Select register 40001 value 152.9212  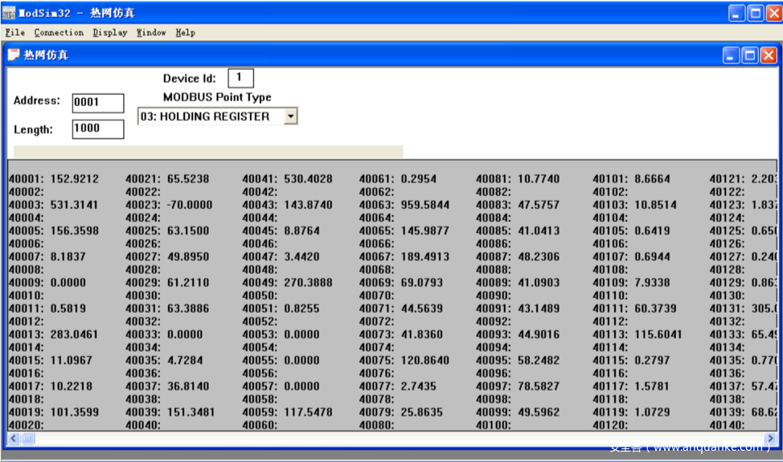click(74, 179)
